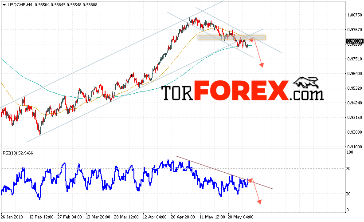Select the 13 Mar 20:00 date label

point(98,217)
